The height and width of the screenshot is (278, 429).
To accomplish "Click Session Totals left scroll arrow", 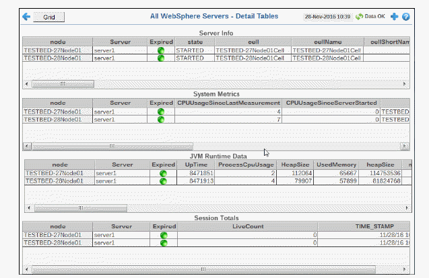I will 26,269.
